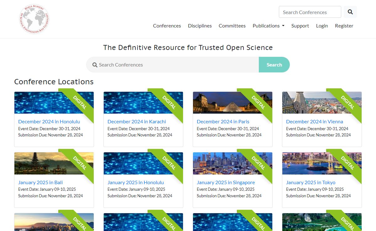Click the DIGITAL ribbon on Tokyo card
The width and height of the screenshot is (376, 231).
click(347, 163)
